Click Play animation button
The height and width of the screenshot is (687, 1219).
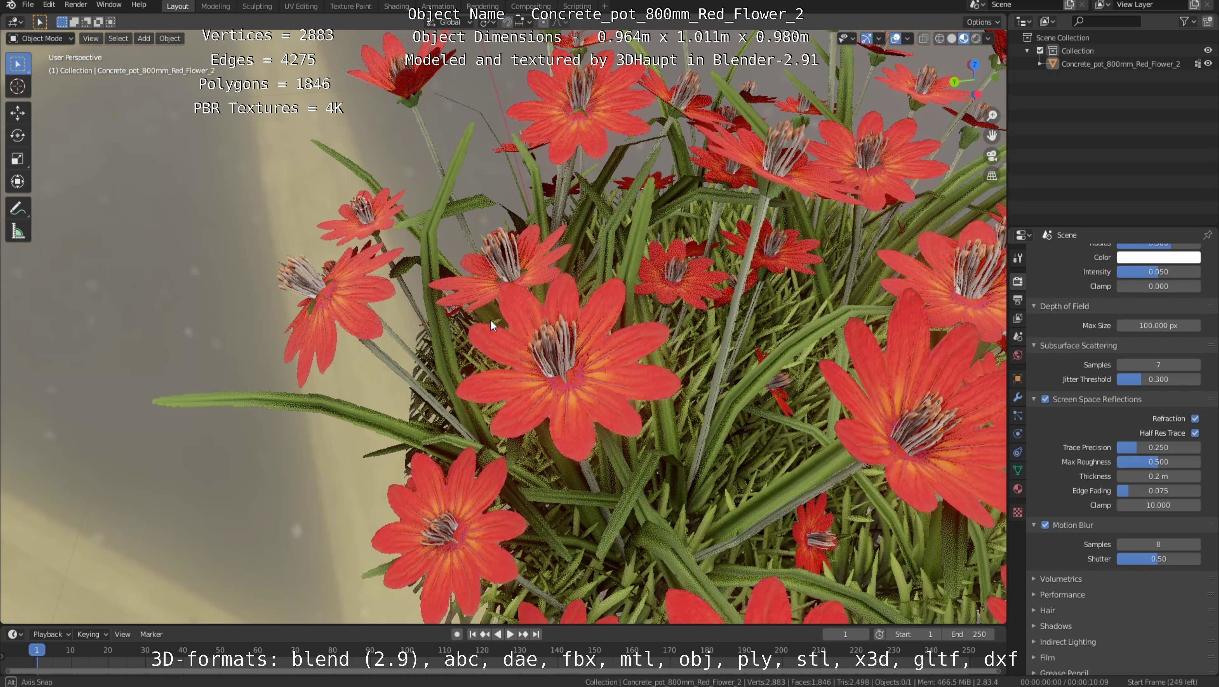pos(510,634)
